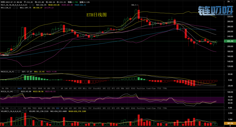236x127 pixels.
Task: Click the 381.2k volume axis tag
Action: 230,123
